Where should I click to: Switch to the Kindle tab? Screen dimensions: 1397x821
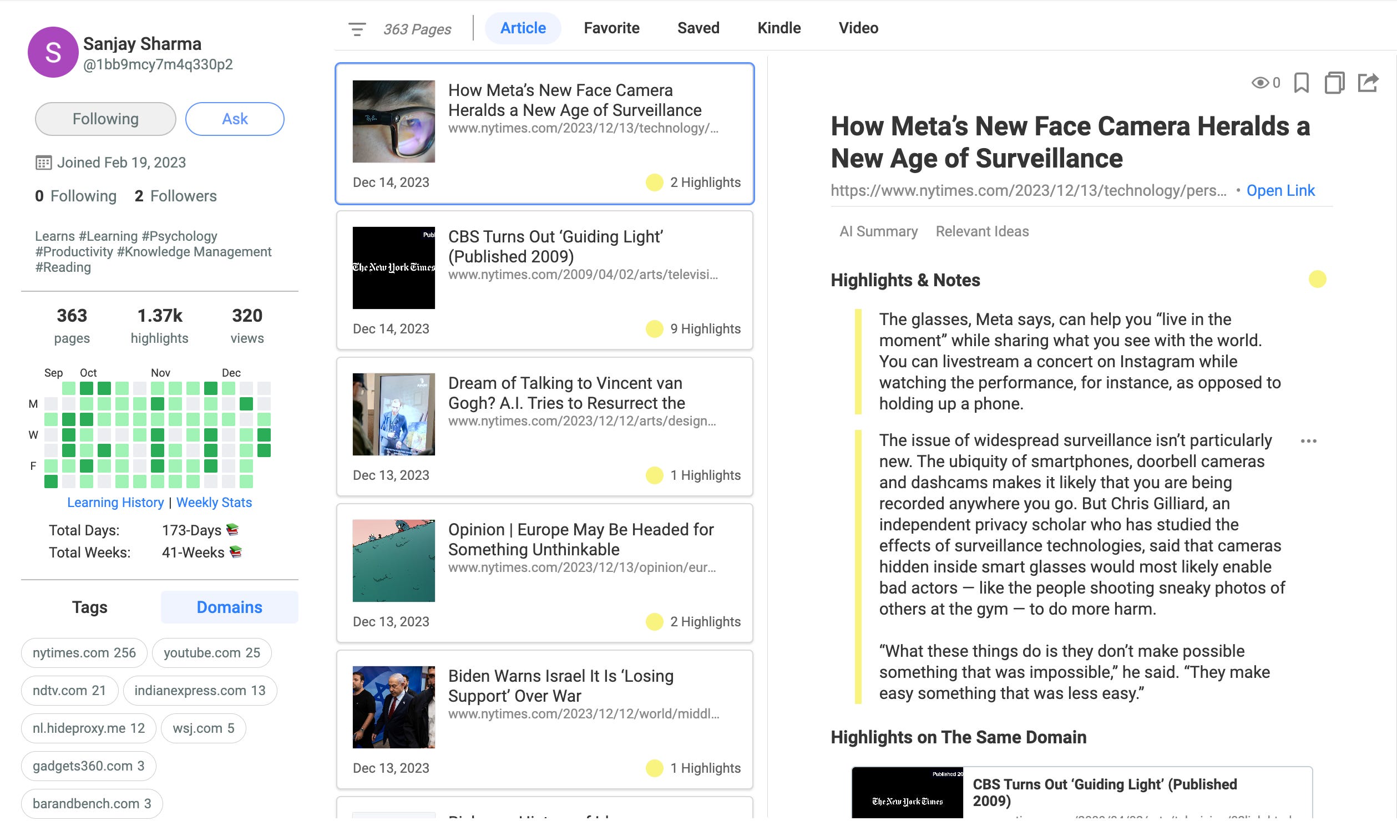[x=779, y=28]
